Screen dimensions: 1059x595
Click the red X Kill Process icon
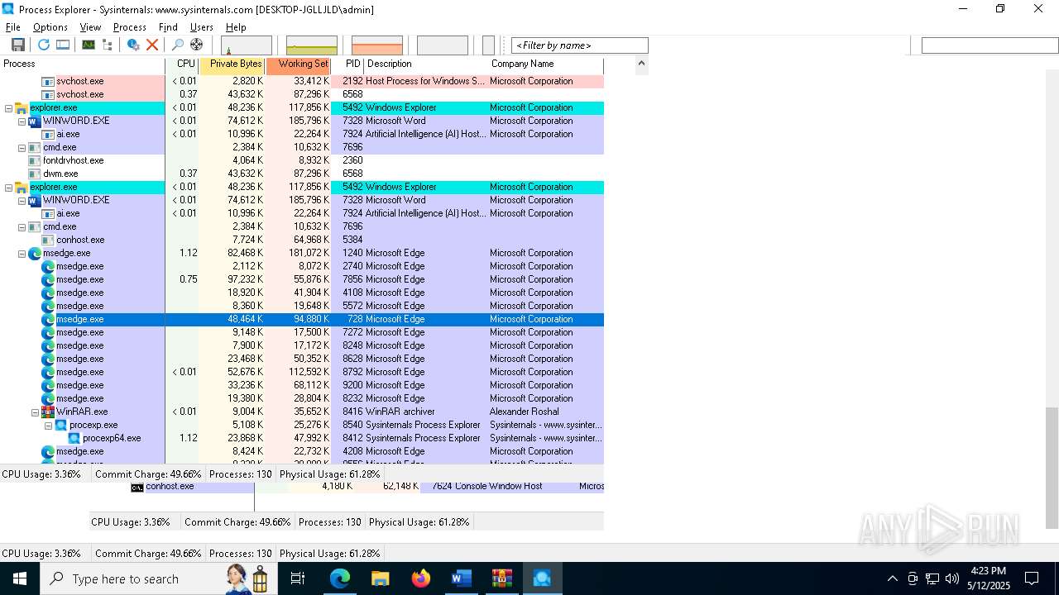tap(152, 45)
